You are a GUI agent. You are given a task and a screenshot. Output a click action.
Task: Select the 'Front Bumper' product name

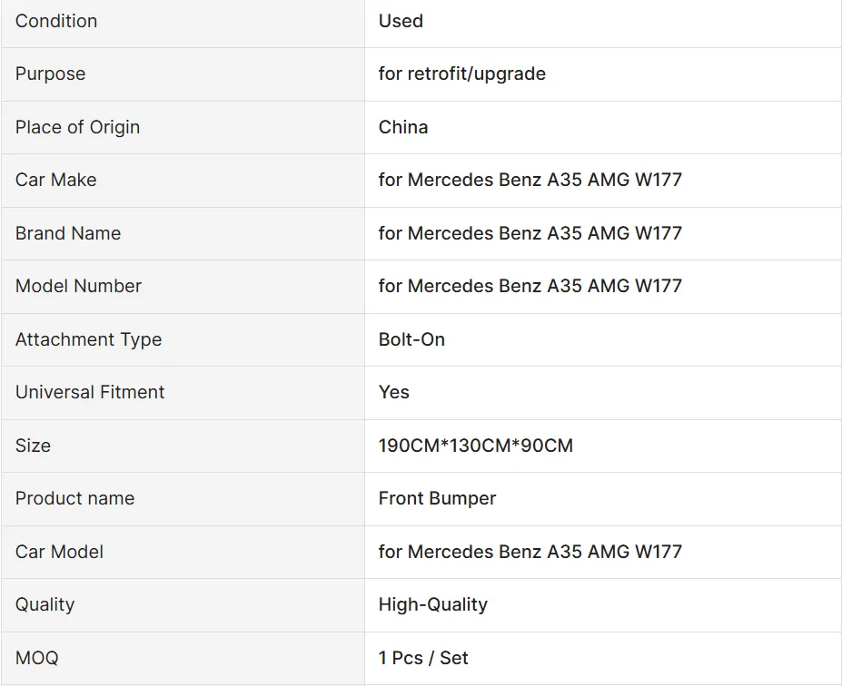(437, 498)
